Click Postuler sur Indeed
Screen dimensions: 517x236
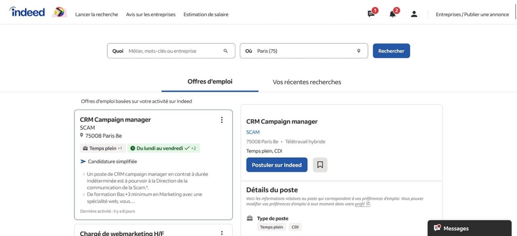click(276, 165)
